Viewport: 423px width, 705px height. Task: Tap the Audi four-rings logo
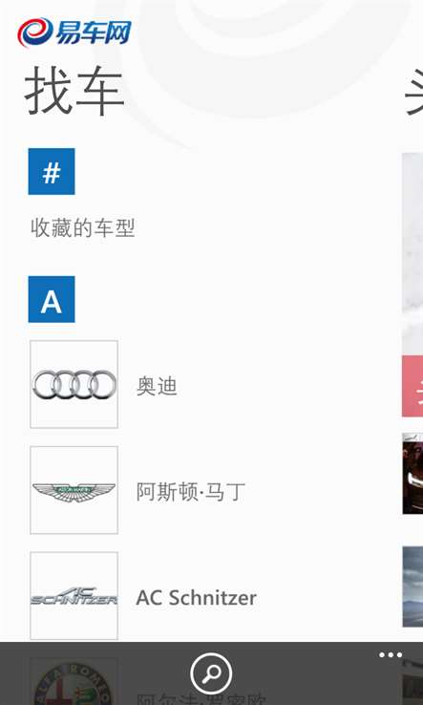74,384
